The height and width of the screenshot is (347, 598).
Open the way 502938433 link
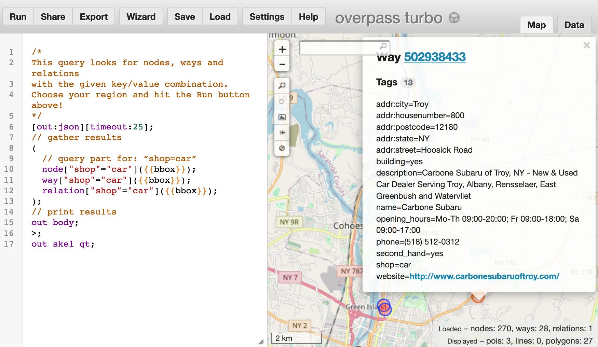click(x=435, y=57)
